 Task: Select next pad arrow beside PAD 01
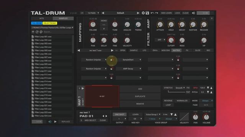point(106,116)
